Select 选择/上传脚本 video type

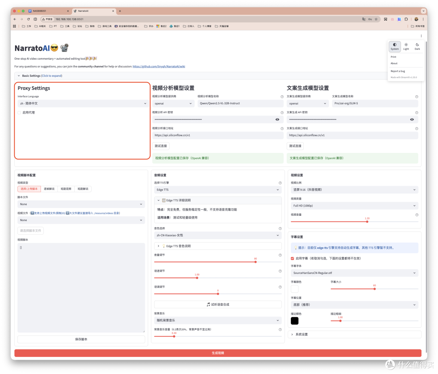[x=29, y=189]
